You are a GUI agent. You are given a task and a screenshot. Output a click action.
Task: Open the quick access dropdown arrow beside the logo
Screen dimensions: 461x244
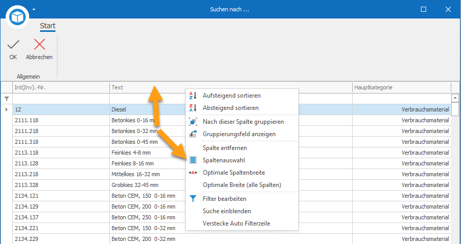pyautogui.click(x=34, y=9)
